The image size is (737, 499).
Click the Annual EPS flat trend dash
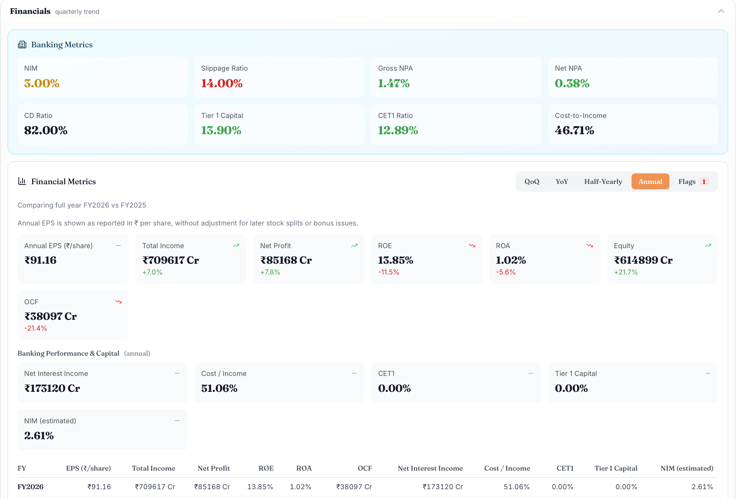point(118,246)
